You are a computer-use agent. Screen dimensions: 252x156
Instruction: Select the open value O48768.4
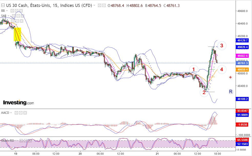[116, 6]
